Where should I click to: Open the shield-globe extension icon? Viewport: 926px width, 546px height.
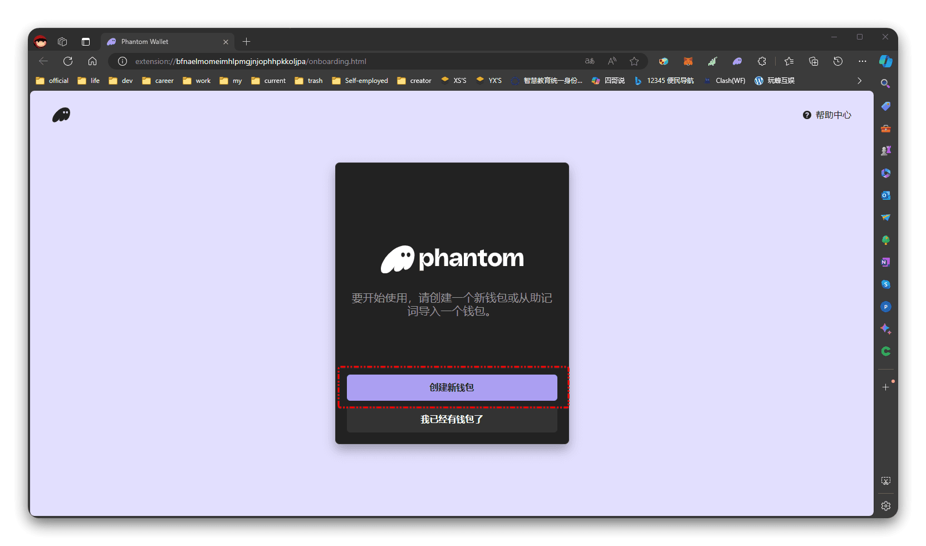(x=663, y=61)
